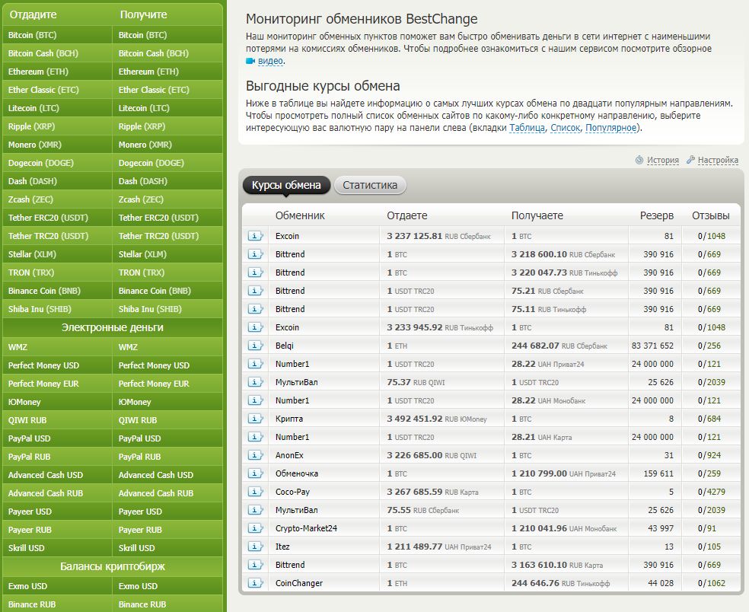The image size is (749, 612).
Task: Click info icon for Itez row
Action: (255, 547)
